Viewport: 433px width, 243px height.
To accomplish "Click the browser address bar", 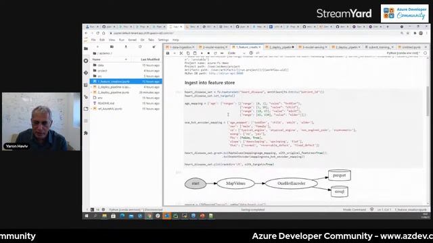I will point(254,33).
